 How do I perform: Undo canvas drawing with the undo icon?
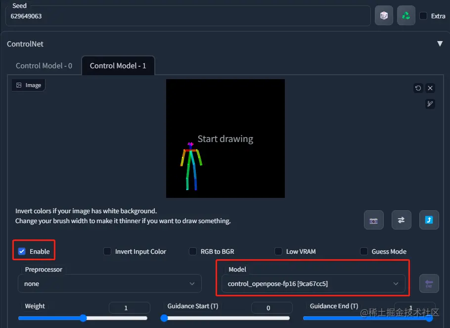(x=418, y=88)
